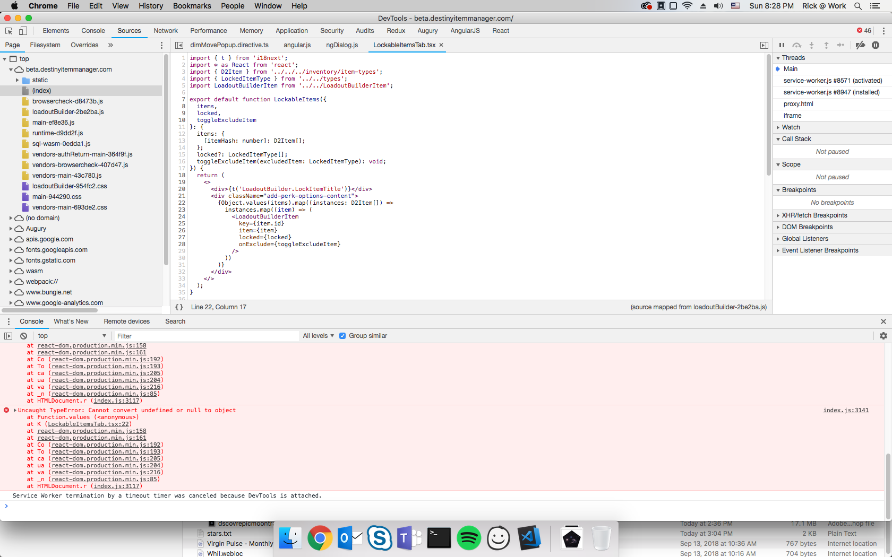This screenshot has width=892, height=557.
Task: Click the Step out debugger icon
Action: click(826, 45)
